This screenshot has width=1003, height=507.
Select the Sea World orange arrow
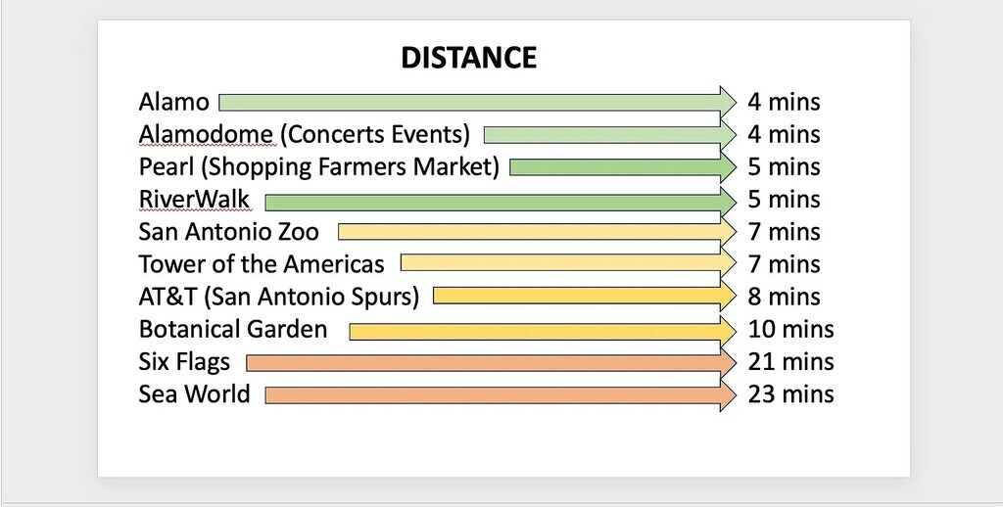(501, 395)
